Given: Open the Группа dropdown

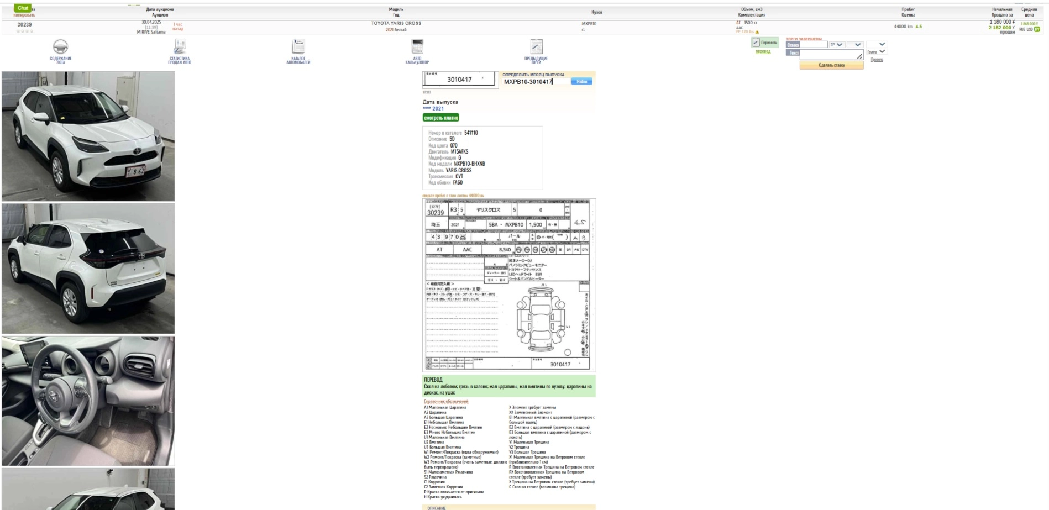Looking at the screenshot, I should pos(877,52).
